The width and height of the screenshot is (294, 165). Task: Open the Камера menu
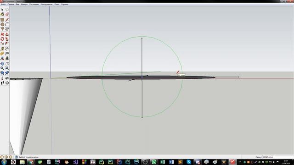tap(24, 4)
